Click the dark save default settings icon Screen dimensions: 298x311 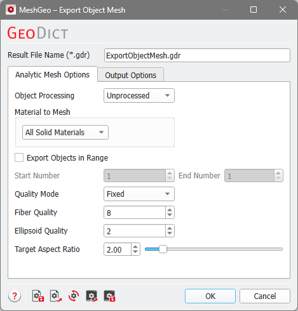click(109, 296)
